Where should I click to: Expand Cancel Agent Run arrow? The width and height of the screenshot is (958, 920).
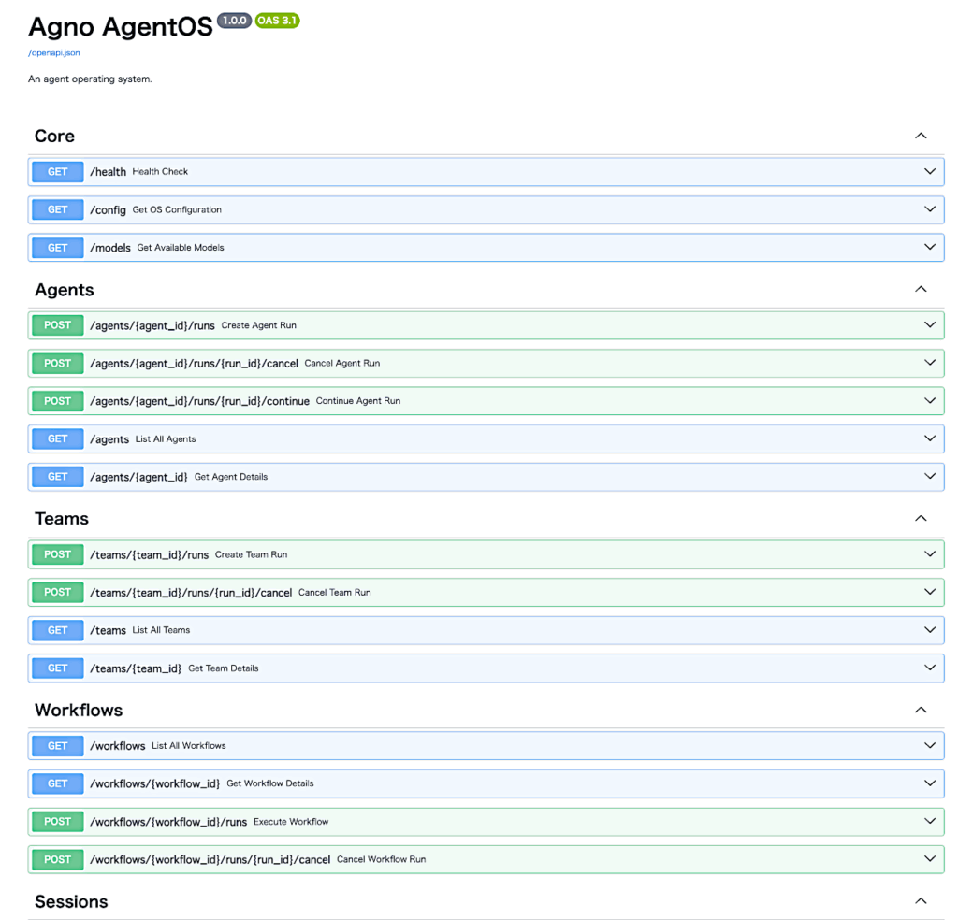929,363
